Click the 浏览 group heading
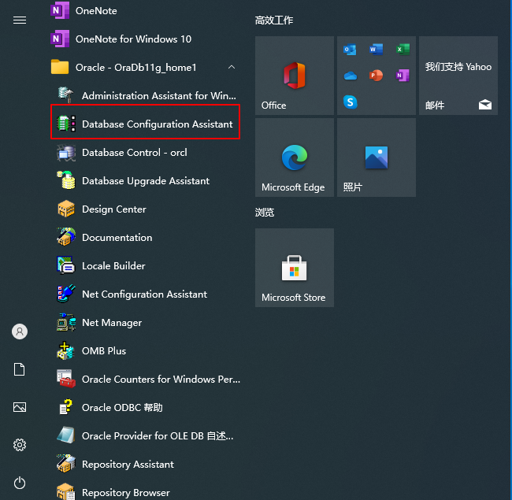The height and width of the screenshot is (500, 512). point(265,213)
